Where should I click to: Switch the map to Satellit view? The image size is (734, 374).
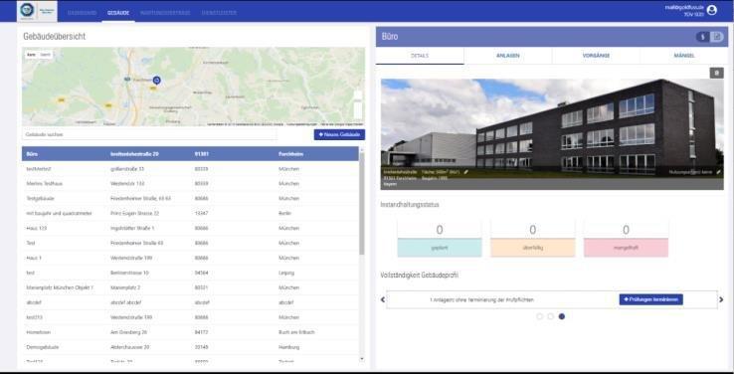point(46,55)
